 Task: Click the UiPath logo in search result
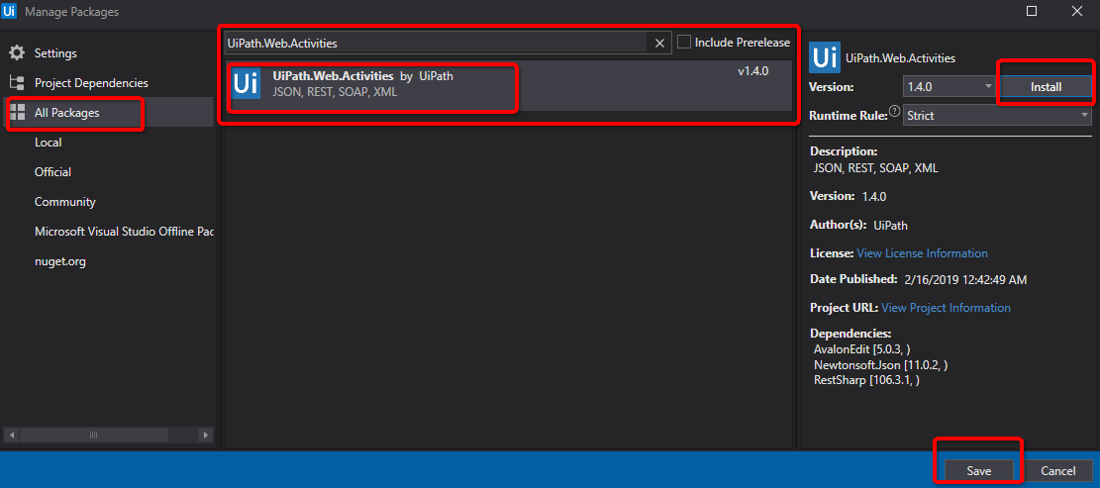247,83
